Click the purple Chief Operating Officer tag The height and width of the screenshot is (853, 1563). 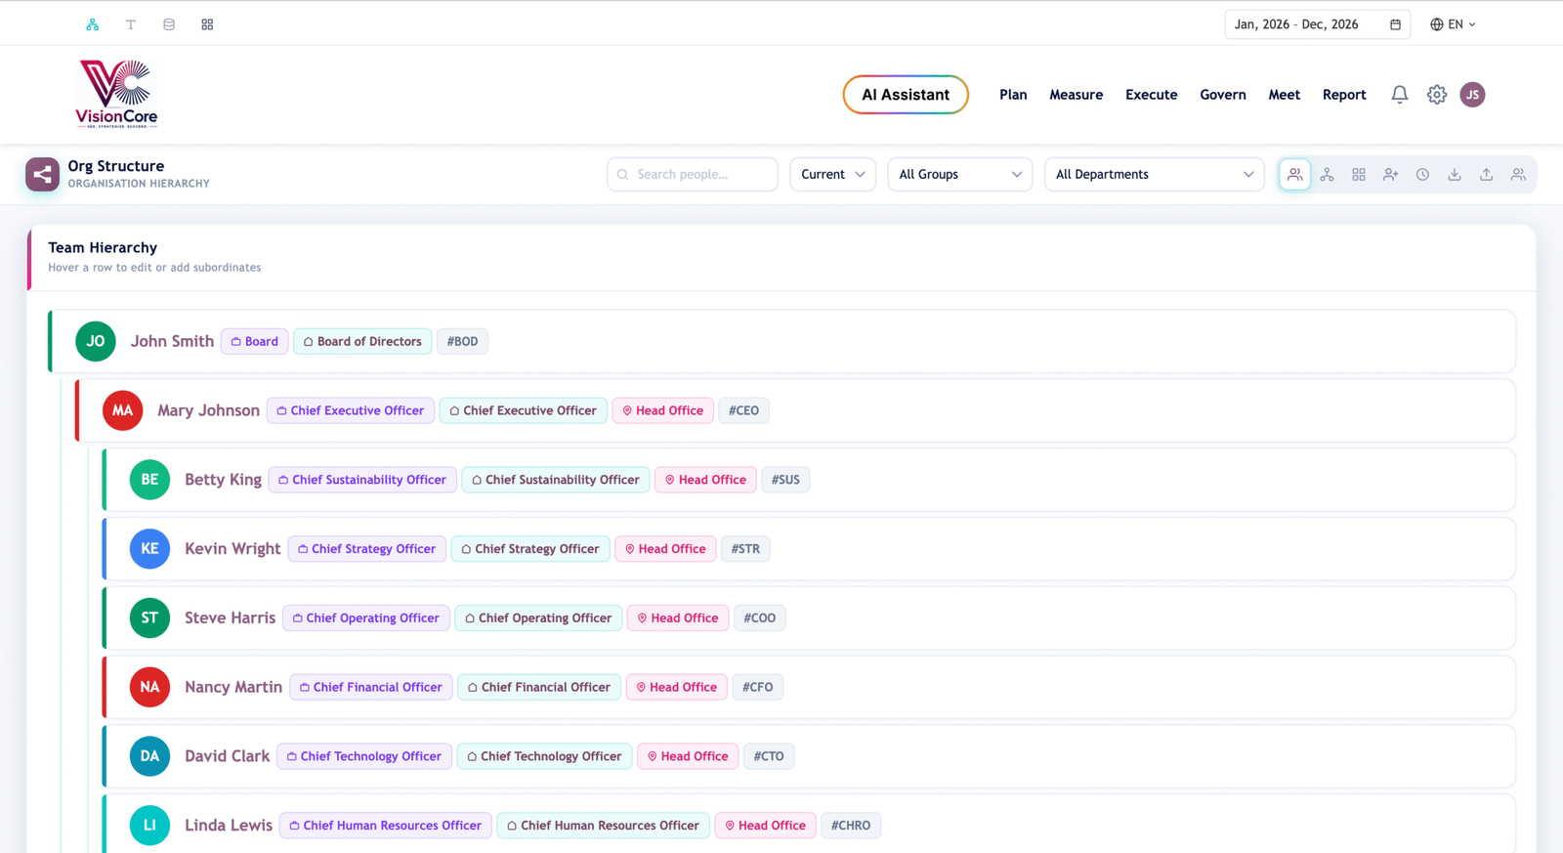[366, 618]
